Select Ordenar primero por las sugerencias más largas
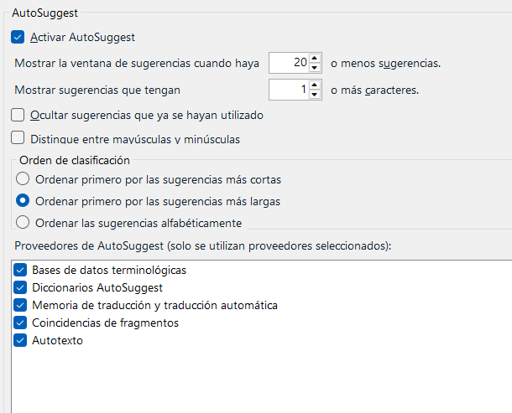This screenshot has height=413, width=512. pyautogui.click(x=23, y=201)
